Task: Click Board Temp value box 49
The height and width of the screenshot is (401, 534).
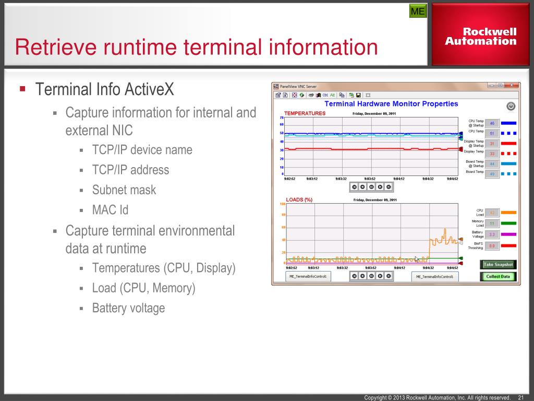Action: tap(492, 174)
